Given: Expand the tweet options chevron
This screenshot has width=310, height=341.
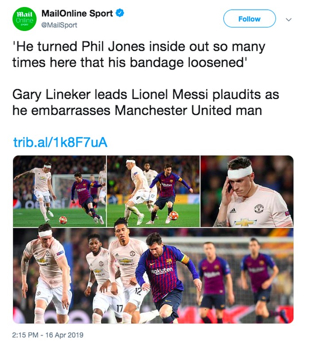Looking at the screenshot, I should tap(289, 19).
